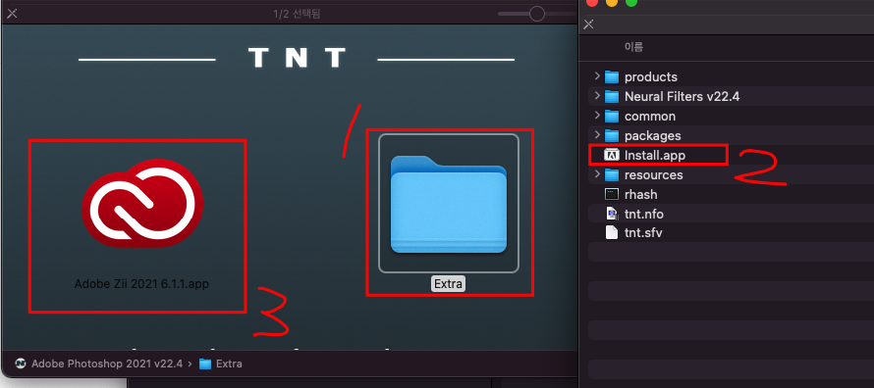Select the packages folder icon

point(612,135)
